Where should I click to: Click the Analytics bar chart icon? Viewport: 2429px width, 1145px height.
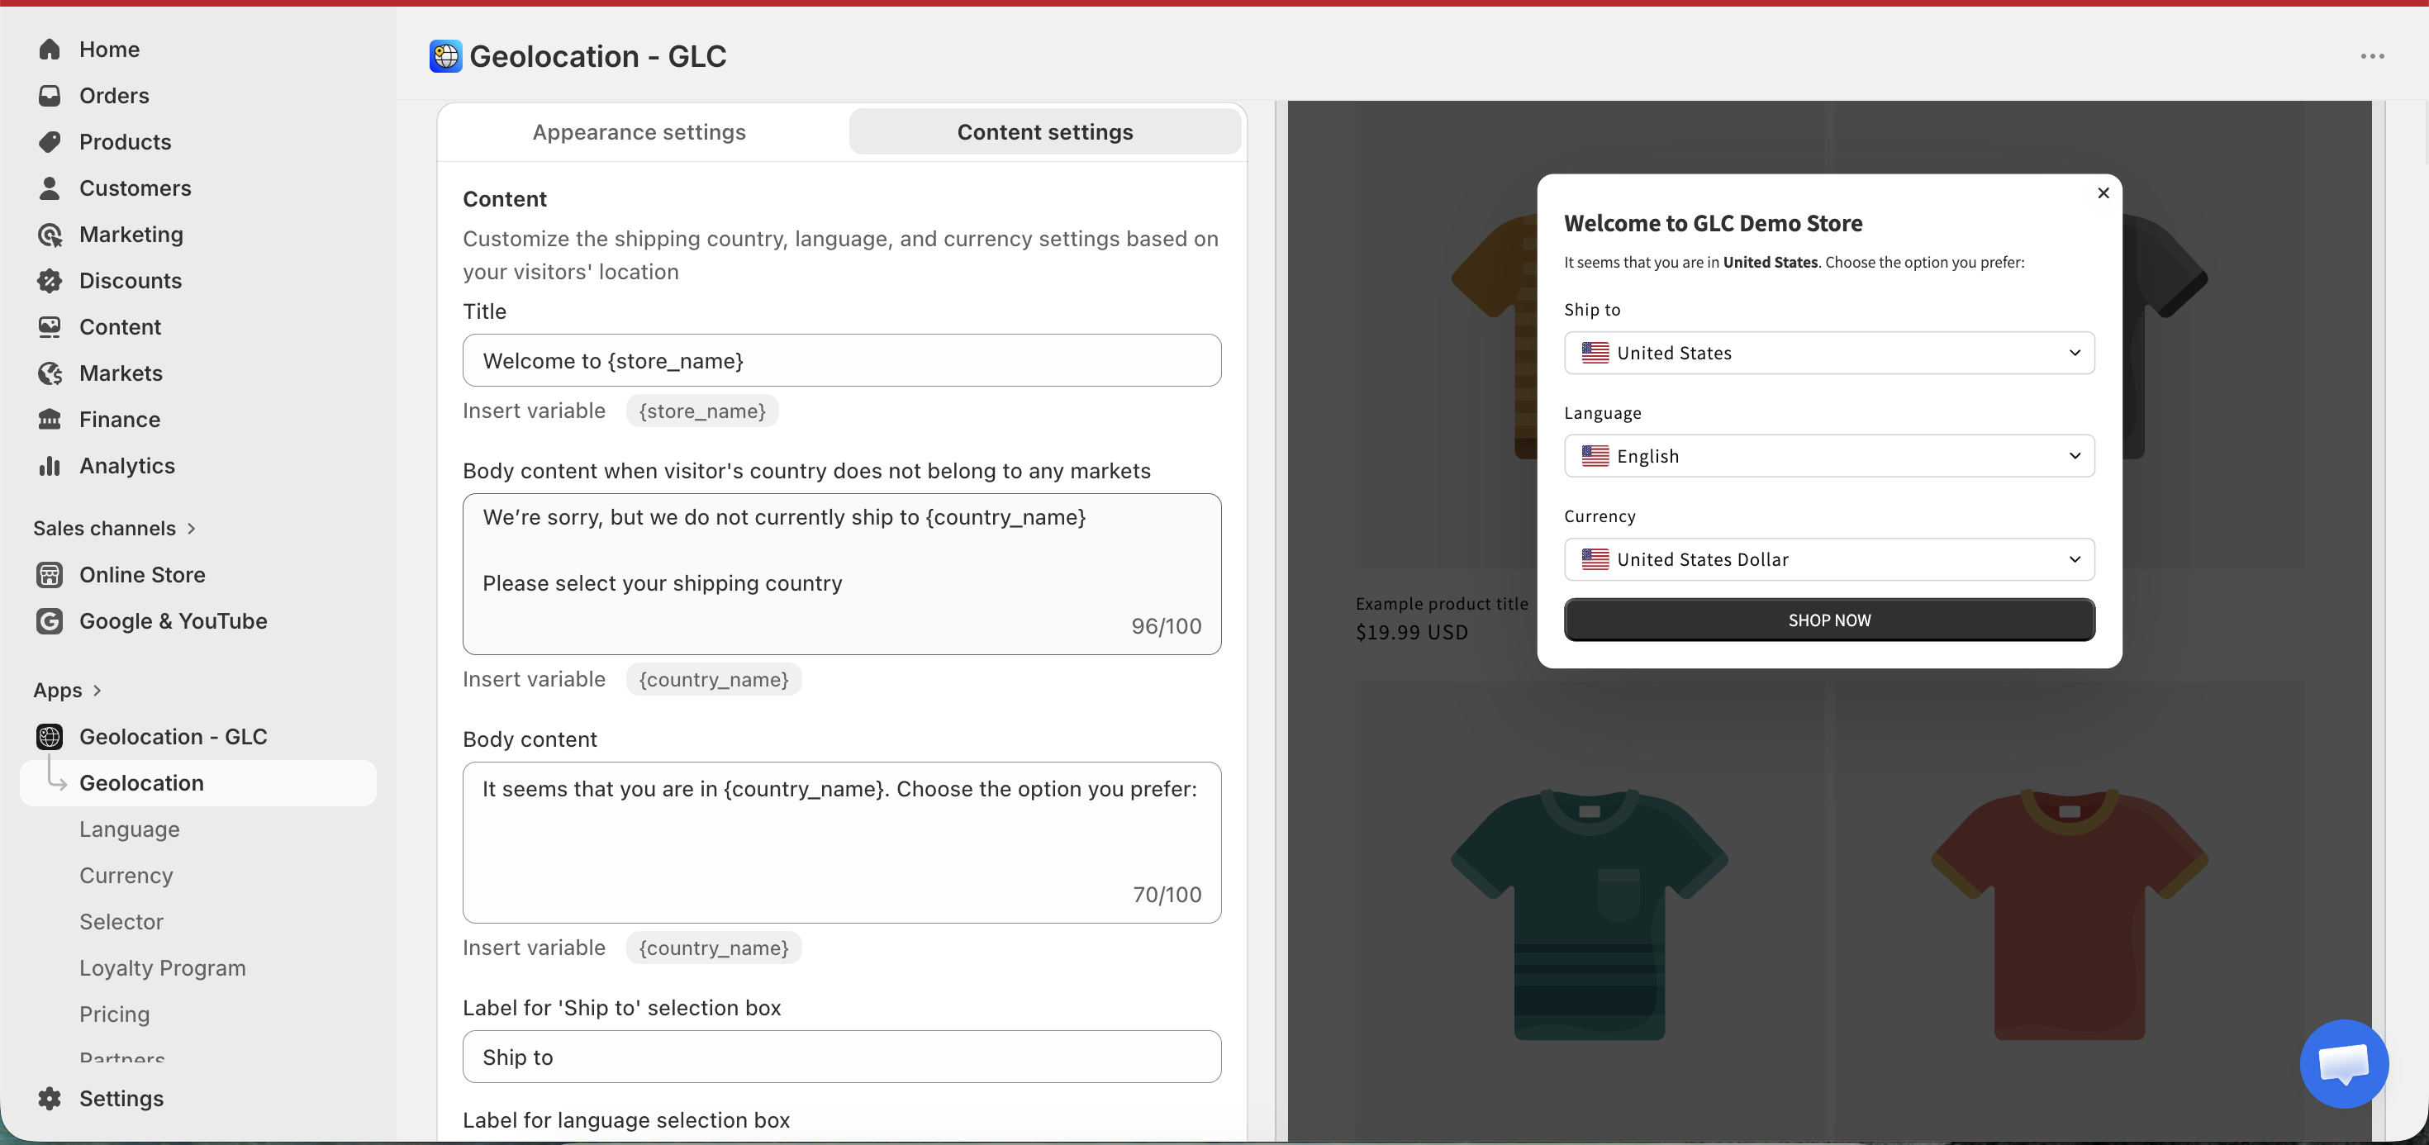pos(50,465)
